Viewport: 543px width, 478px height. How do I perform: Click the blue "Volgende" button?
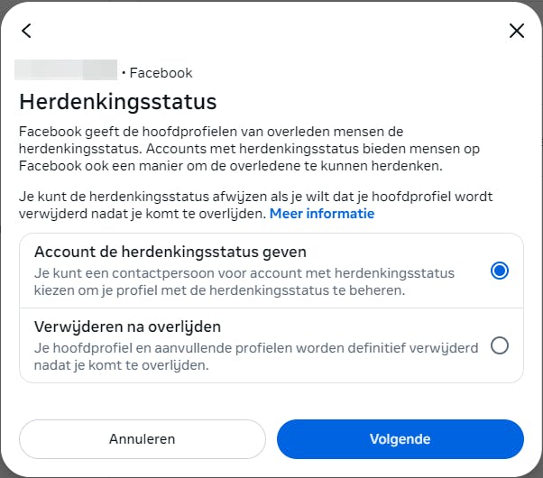pos(400,439)
